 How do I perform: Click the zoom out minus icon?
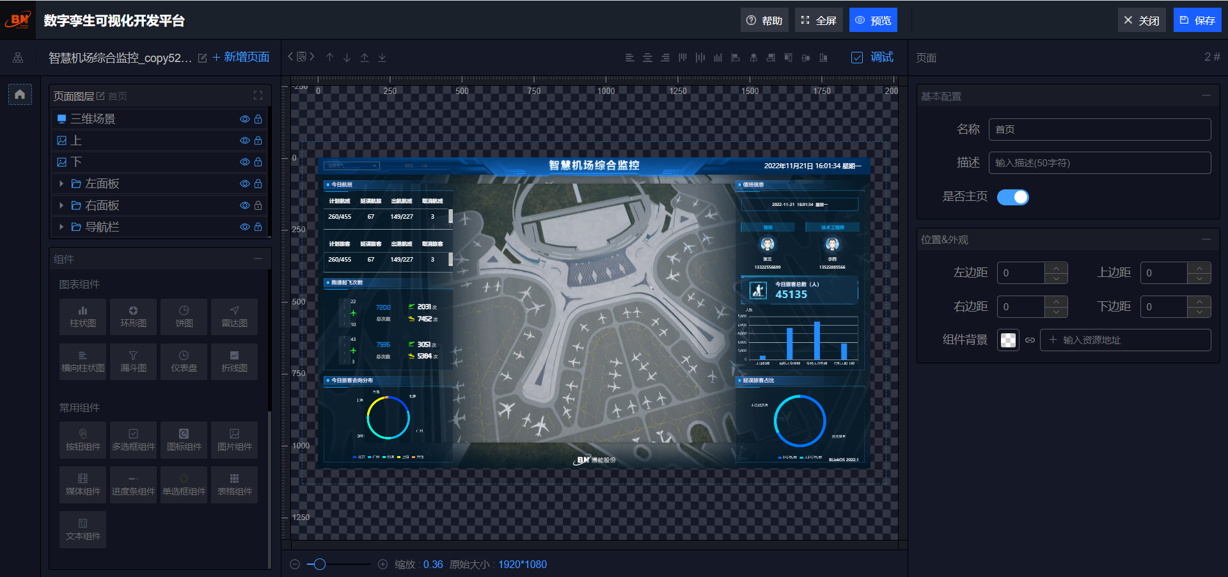pos(295,564)
